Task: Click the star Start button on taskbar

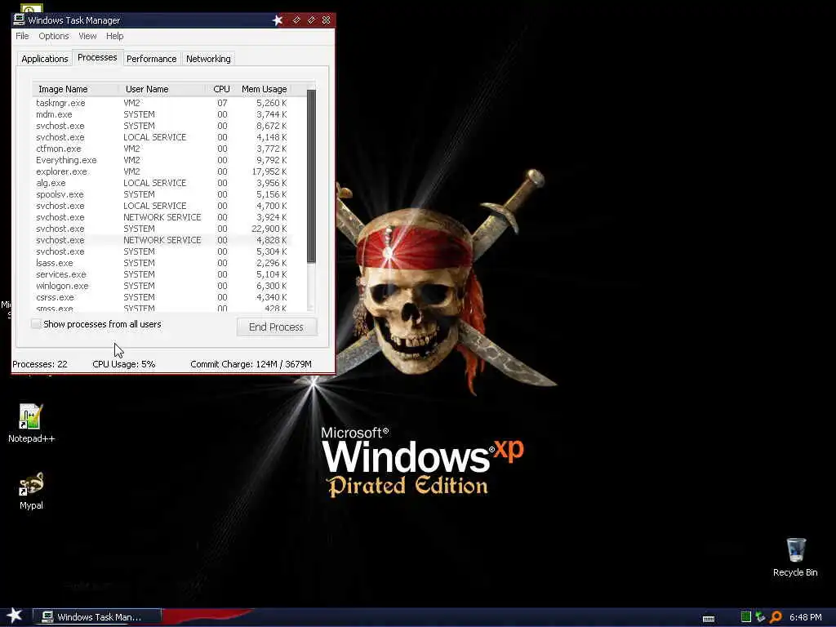Action: (15, 616)
